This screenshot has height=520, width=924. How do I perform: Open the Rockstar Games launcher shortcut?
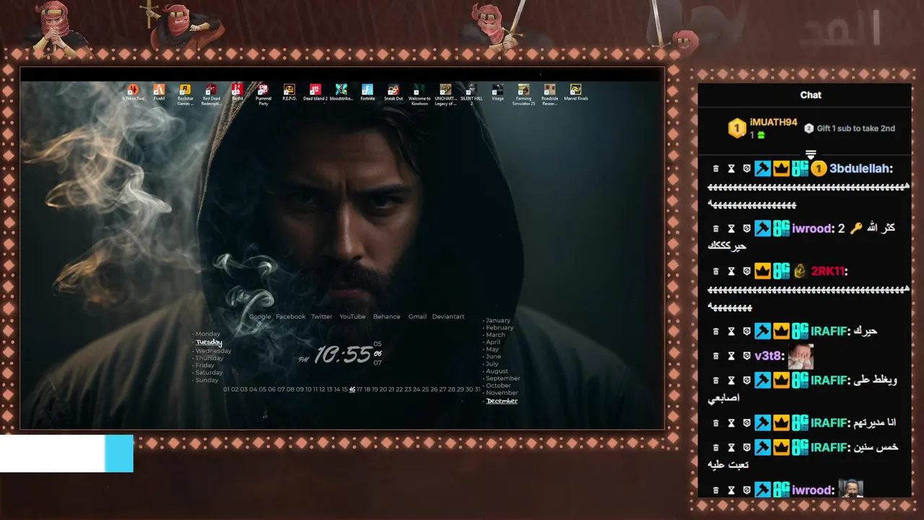point(185,95)
